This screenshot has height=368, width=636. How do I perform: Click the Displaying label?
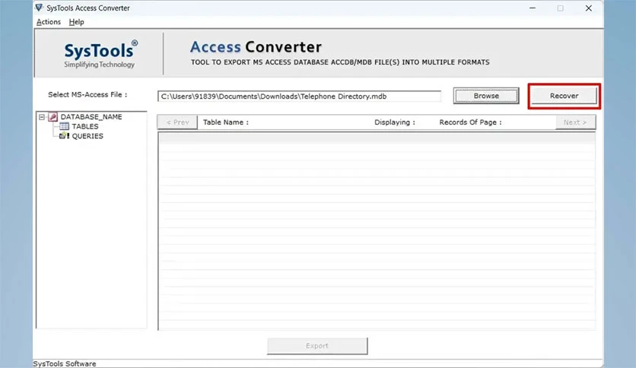[x=395, y=122]
